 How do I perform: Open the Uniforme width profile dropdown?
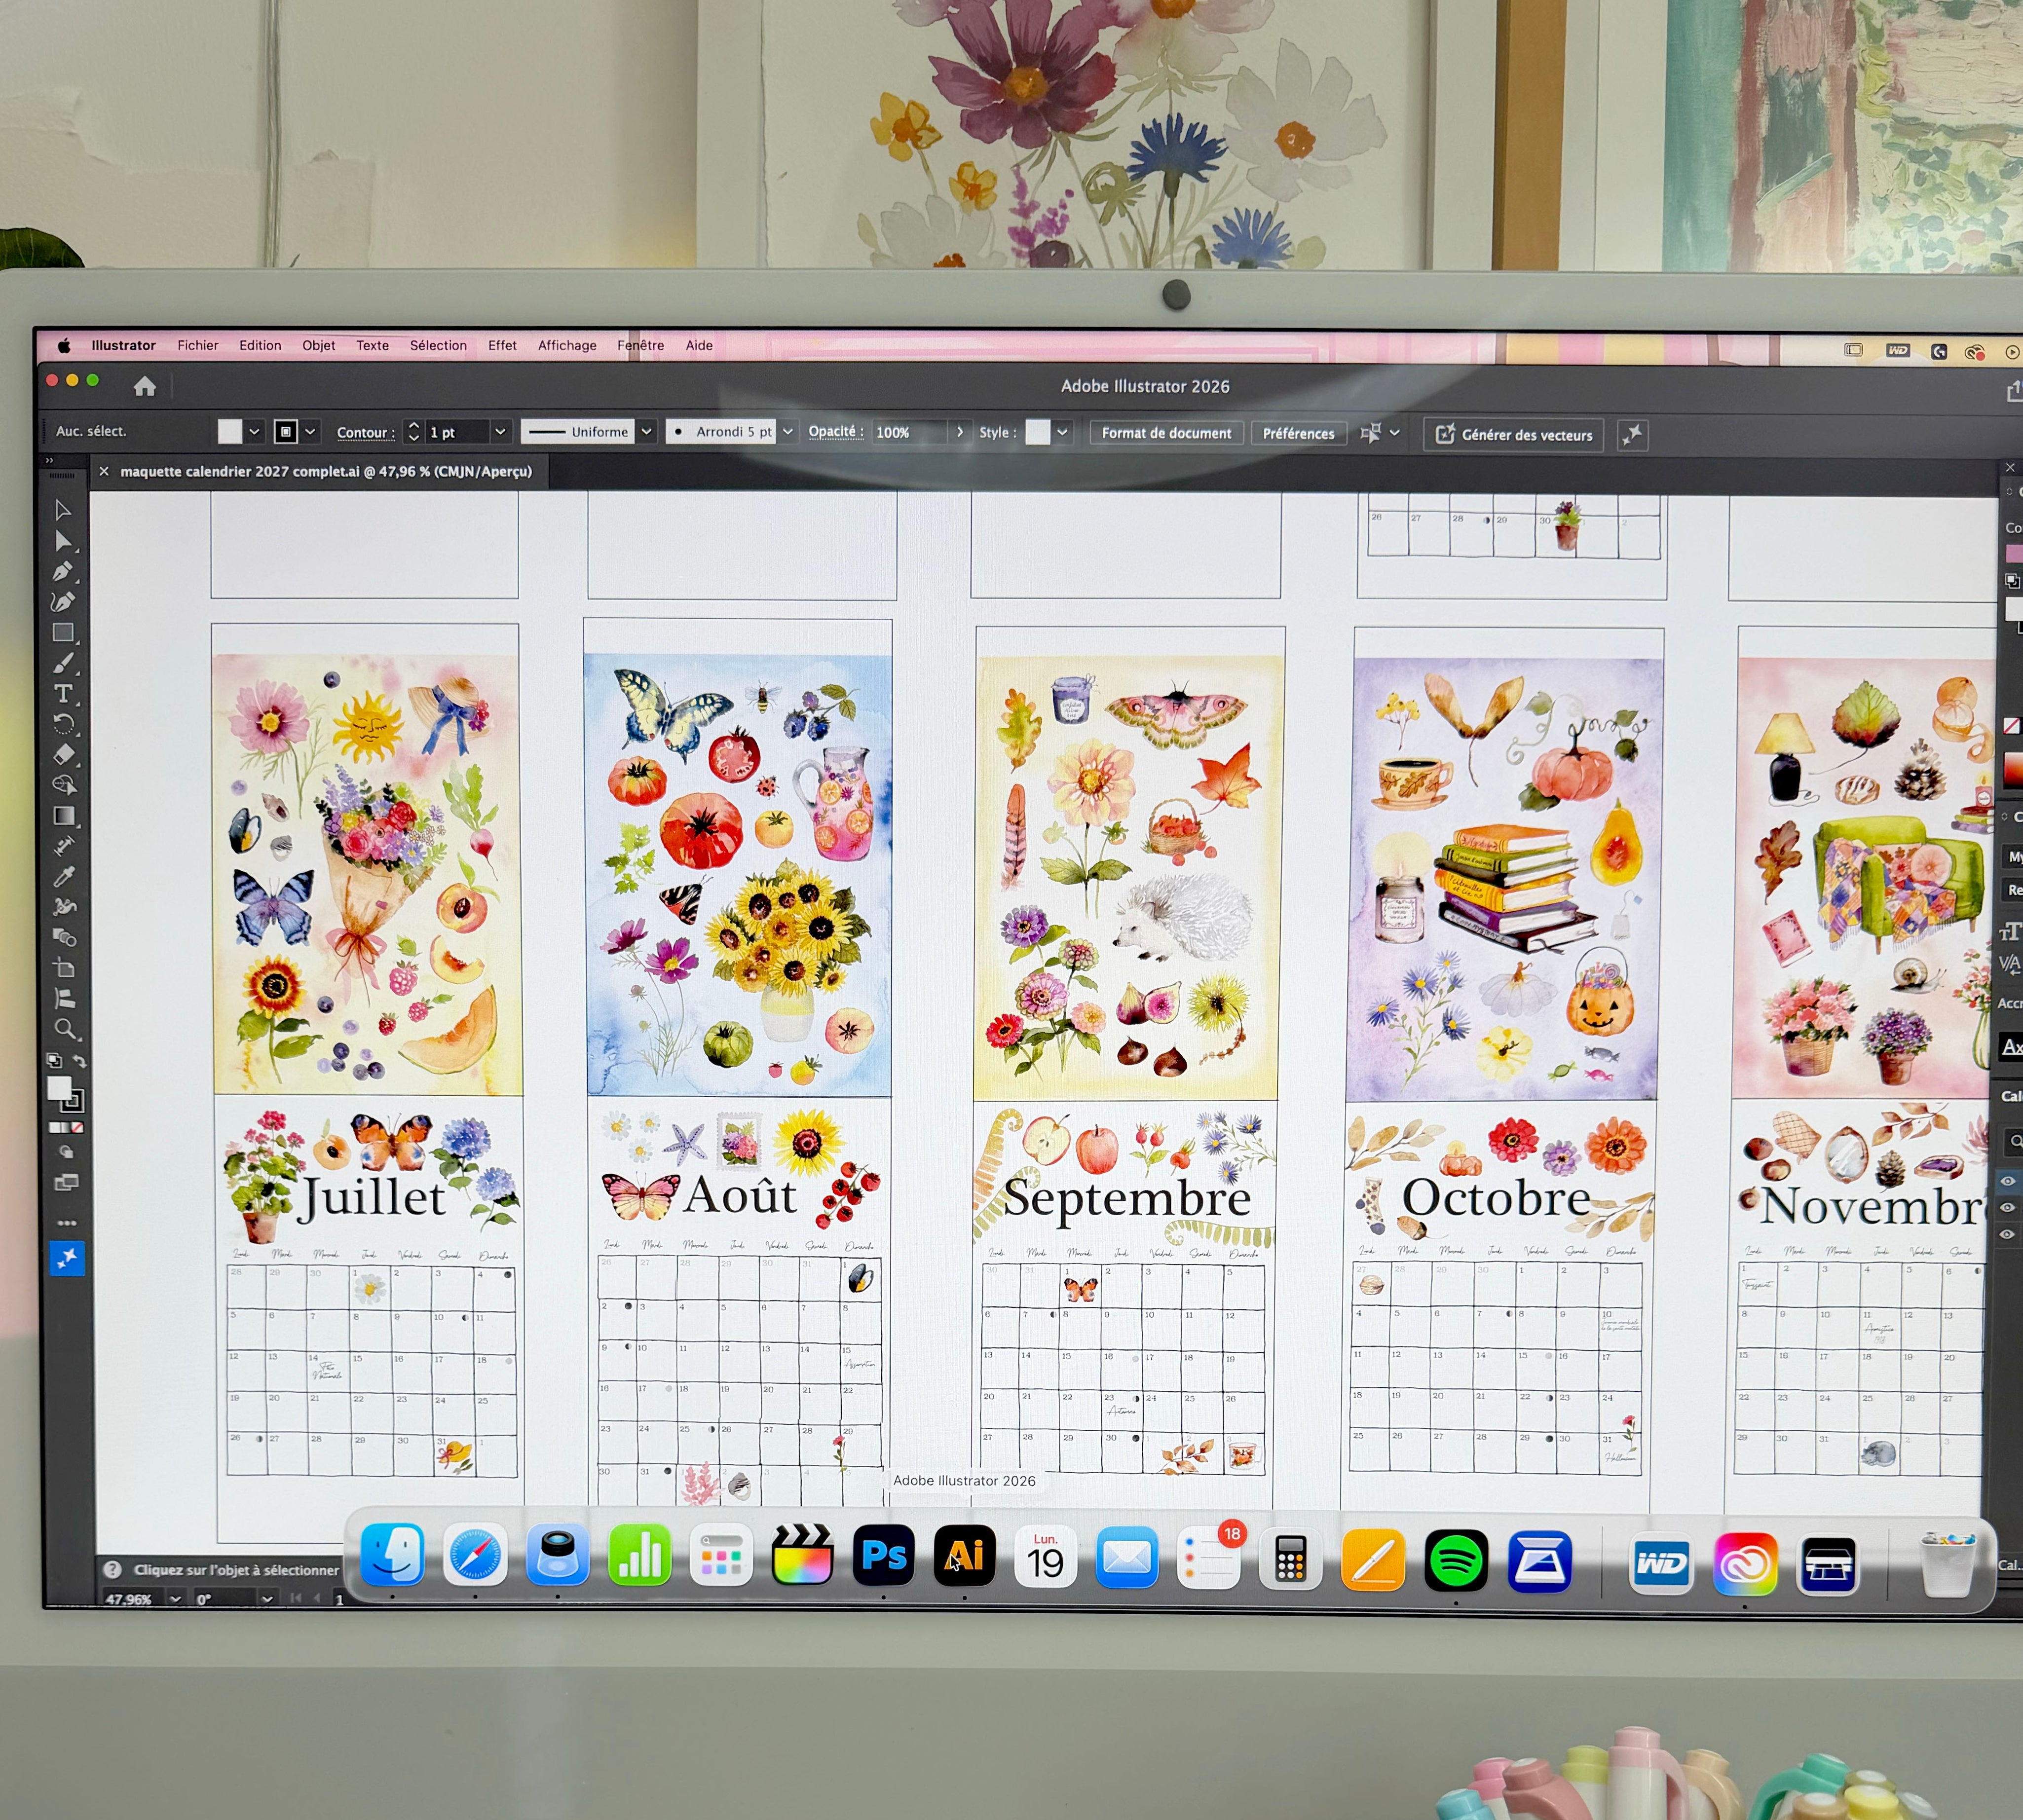point(646,432)
